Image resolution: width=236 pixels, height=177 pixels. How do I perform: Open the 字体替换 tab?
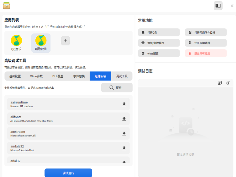pyautogui.click(x=79, y=76)
